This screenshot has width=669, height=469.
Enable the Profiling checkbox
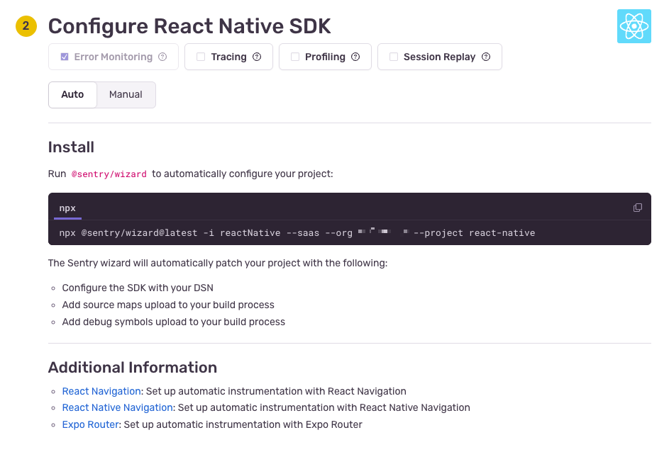pos(295,57)
